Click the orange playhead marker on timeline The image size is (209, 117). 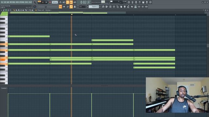tap(72, 14)
